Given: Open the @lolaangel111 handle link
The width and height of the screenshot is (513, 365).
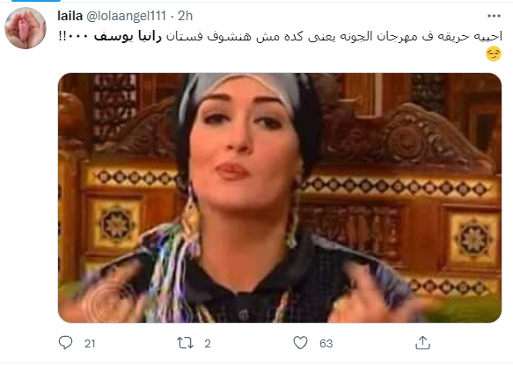Looking at the screenshot, I should point(126,16).
